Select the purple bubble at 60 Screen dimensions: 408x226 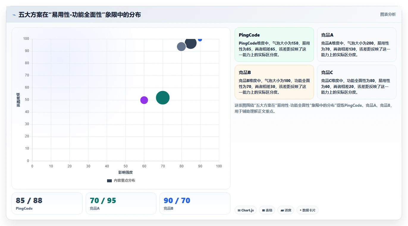click(x=144, y=100)
